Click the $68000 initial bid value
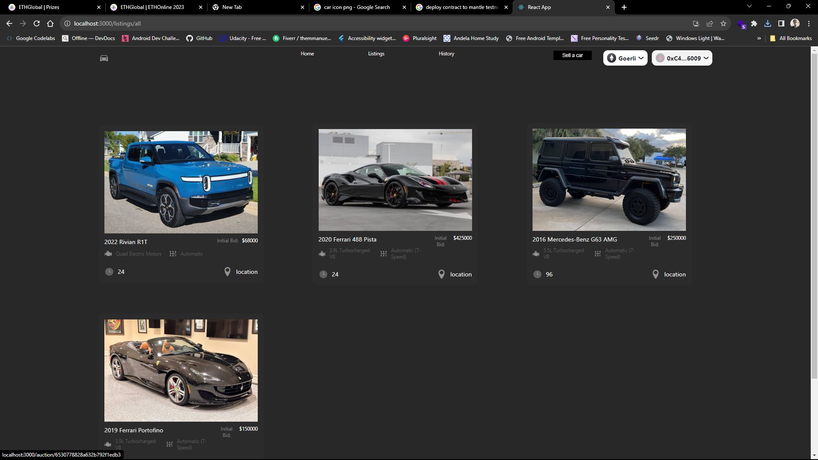This screenshot has width=818, height=460. pos(250,241)
